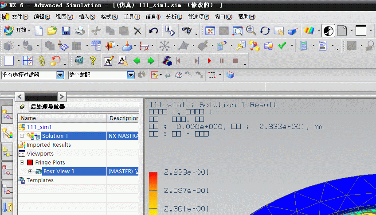Viewport: 376px width, 215px height.
Task: Click the Zoom in/out magnifier icon
Action: [x=251, y=31]
